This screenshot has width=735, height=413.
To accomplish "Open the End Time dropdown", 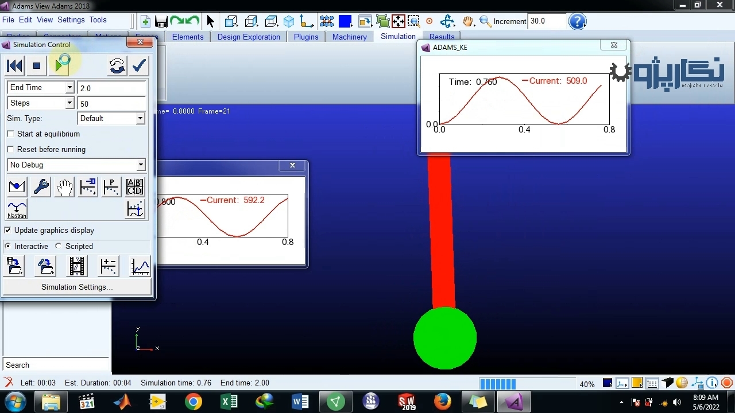I will 69,88.
